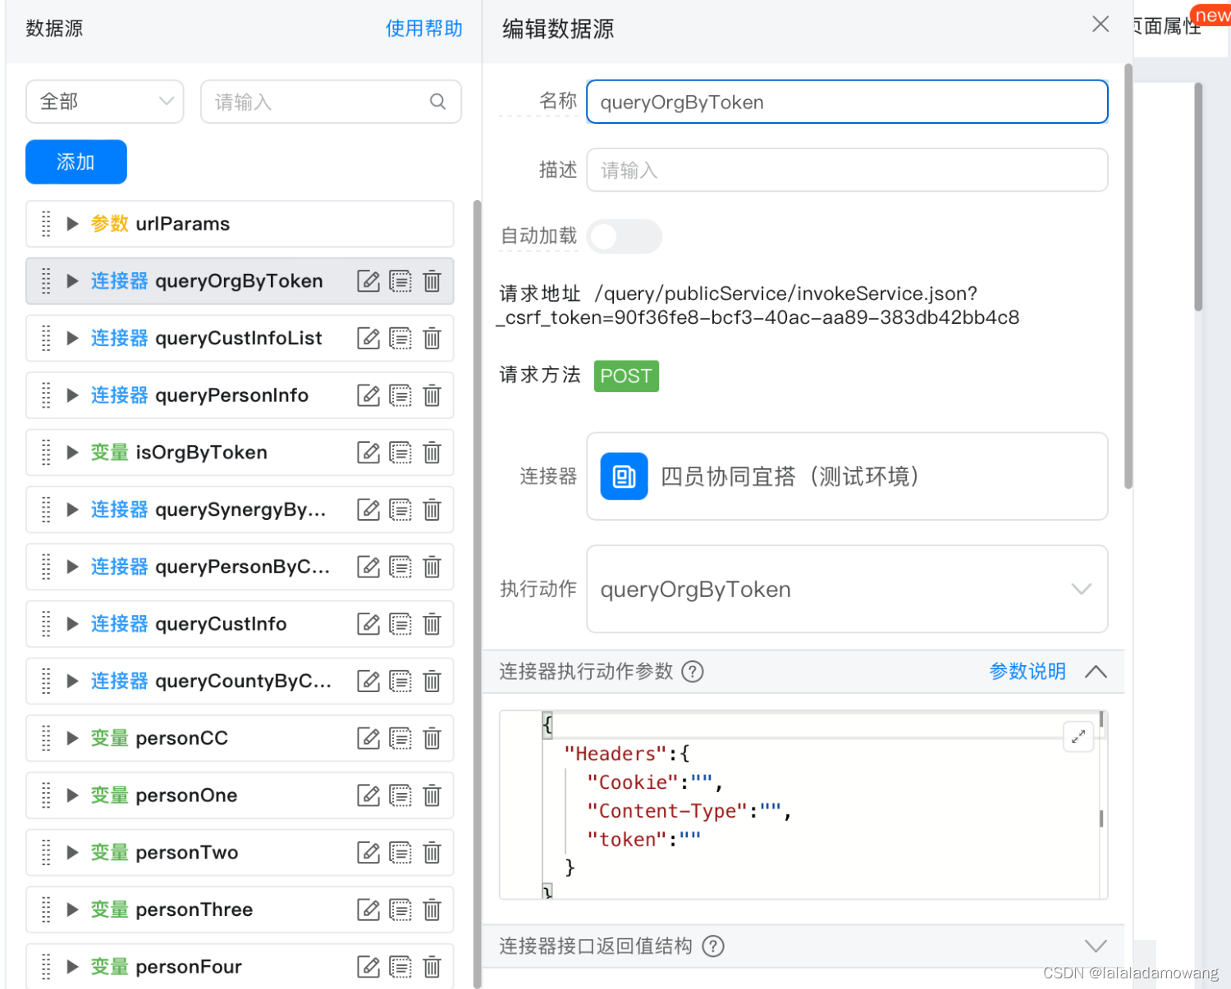Focus the 名称 field containing queryOrgByToken

coord(847,102)
